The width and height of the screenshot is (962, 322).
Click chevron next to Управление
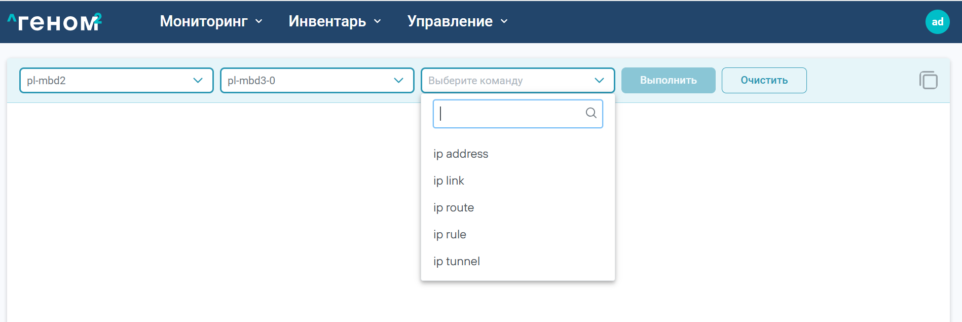point(504,21)
